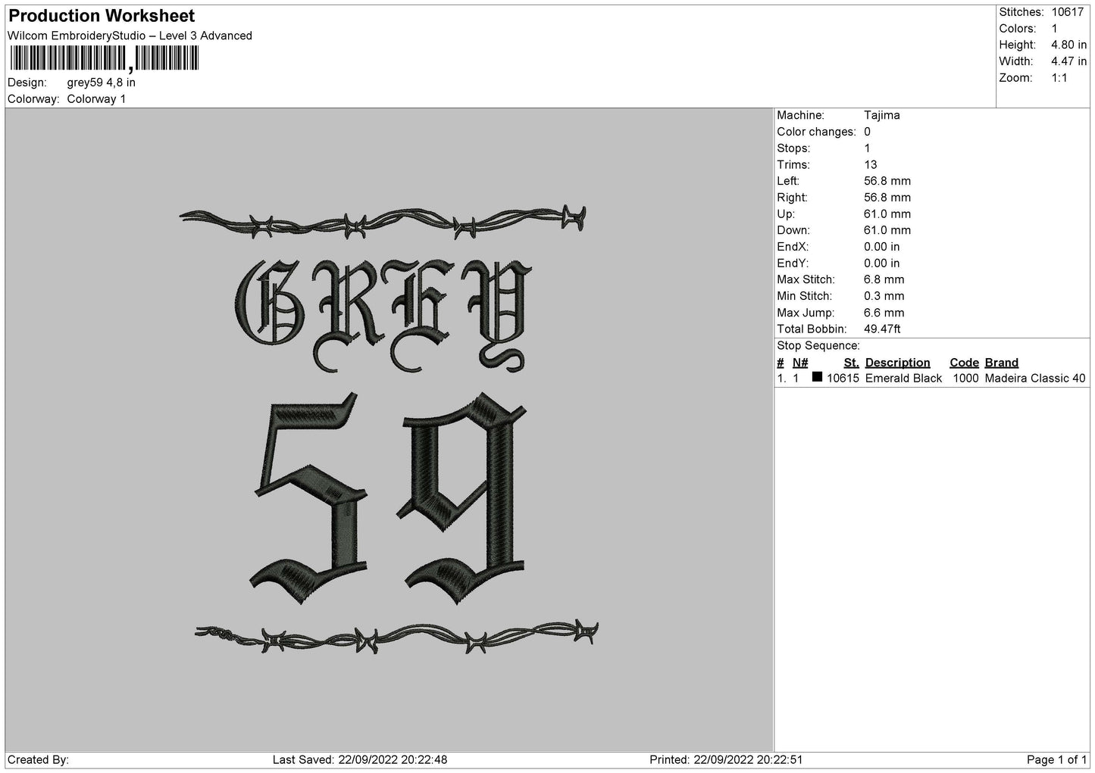Select the Stitches value 10617
The height and width of the screenshot is (773, 1095).
point(1068,12)
